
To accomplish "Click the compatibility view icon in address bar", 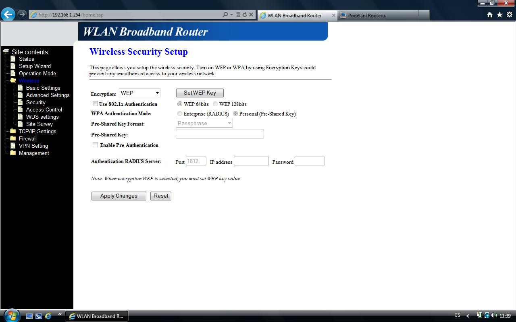I will 238,15.
